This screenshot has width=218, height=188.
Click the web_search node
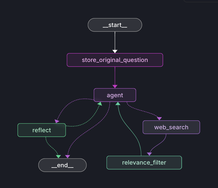pos(171,127)
